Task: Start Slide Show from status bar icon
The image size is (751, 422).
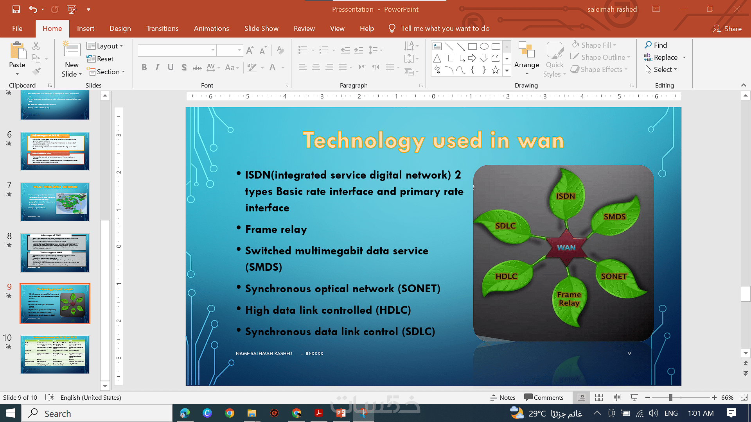Action: click(x=634, y=397)
